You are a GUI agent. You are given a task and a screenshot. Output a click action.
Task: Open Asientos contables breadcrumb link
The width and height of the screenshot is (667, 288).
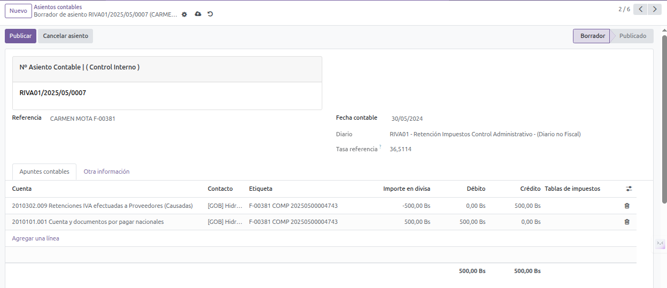(58, 7)
